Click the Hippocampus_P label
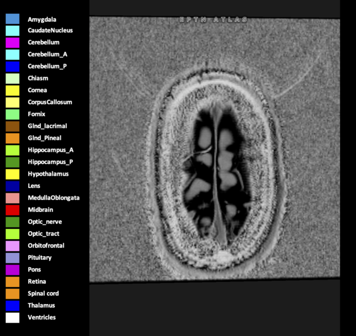 click(x=50, y=162)
